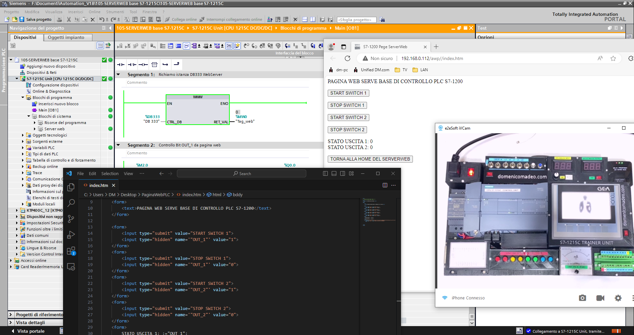Collapse Segmento 1 network

(118, 75)
